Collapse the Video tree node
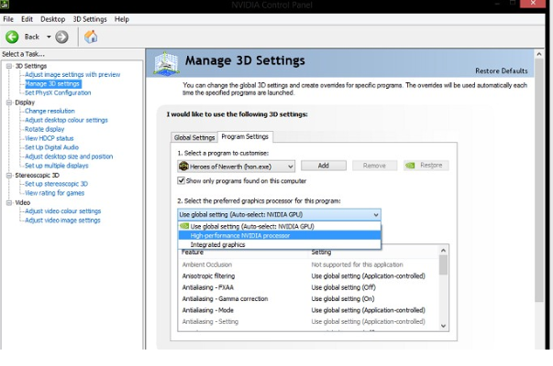The image size is (553, 366). tap(9, 203)
